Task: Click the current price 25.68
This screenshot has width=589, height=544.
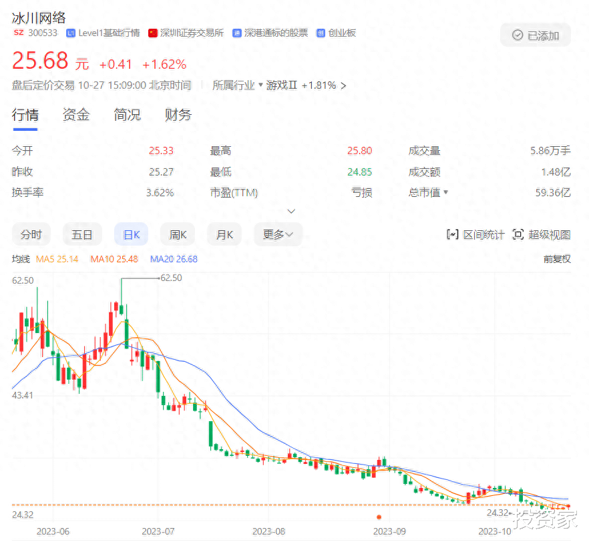Action: (40, 61)
